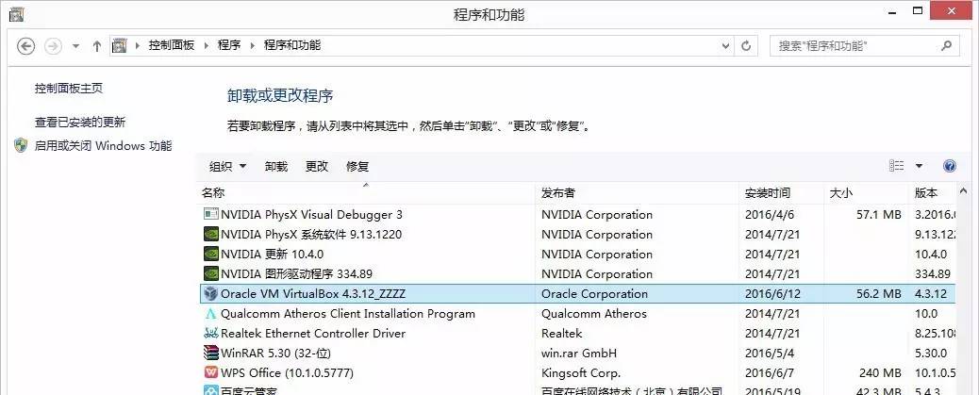Click Qualcomm Atheros publisher cell
The image size is (979, 395).
pos(594,314)
